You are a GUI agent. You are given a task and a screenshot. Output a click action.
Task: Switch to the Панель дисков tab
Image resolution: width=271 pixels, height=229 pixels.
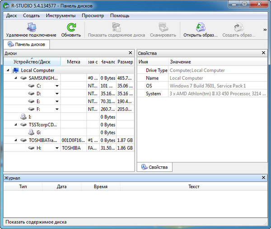tap(26, 45)
